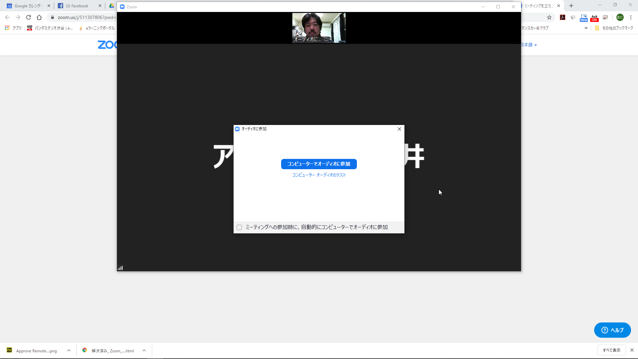Click the green profile avatar icon
This screenshot has width=638, height=359.
pyautogui.click(x=620, y=17)
